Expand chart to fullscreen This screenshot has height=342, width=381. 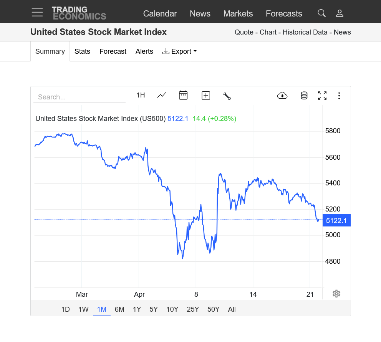322,96
